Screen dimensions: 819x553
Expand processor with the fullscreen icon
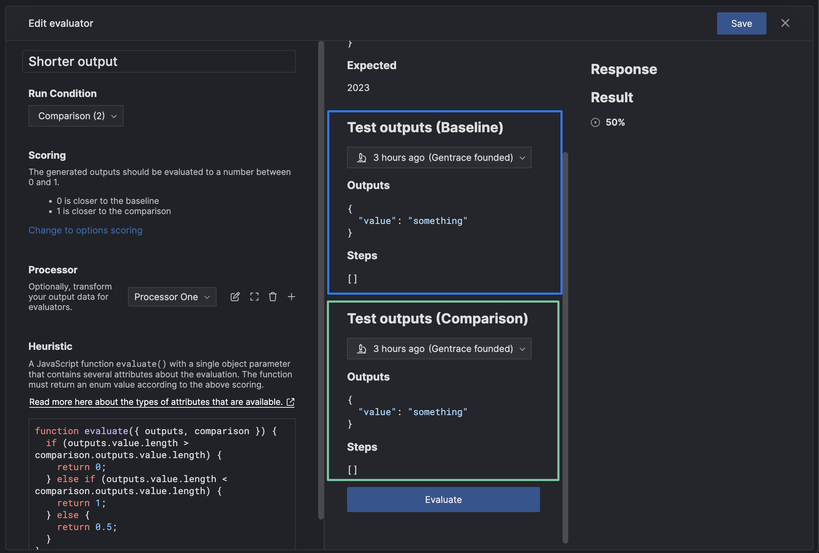point(254,297)
